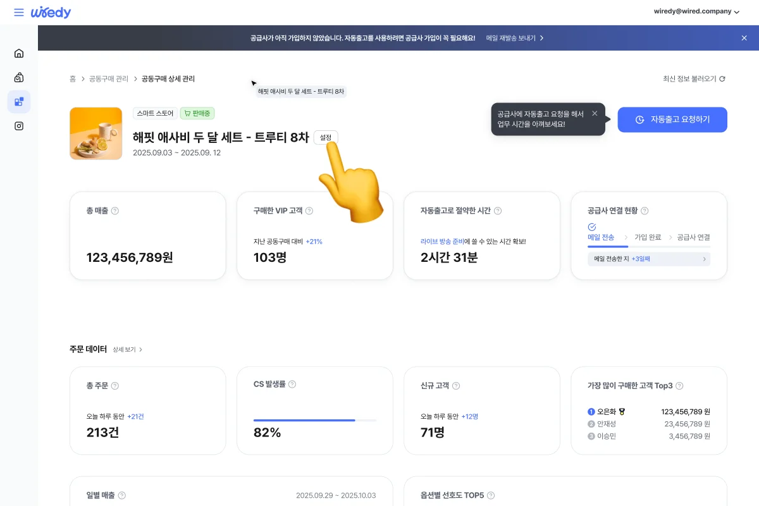
Task: Open the shopping bag sidebar icon
Action: [19, 78]
